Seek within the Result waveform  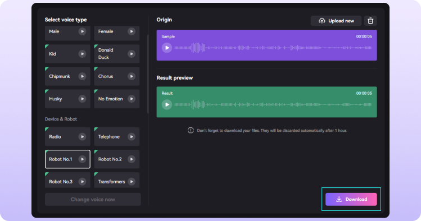point(273,104)
